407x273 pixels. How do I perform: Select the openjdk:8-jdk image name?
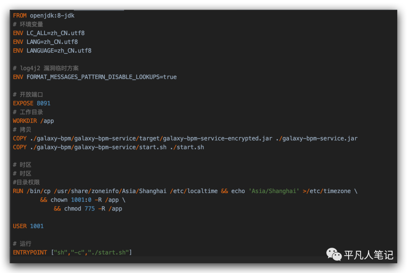(x=52, y=15)
